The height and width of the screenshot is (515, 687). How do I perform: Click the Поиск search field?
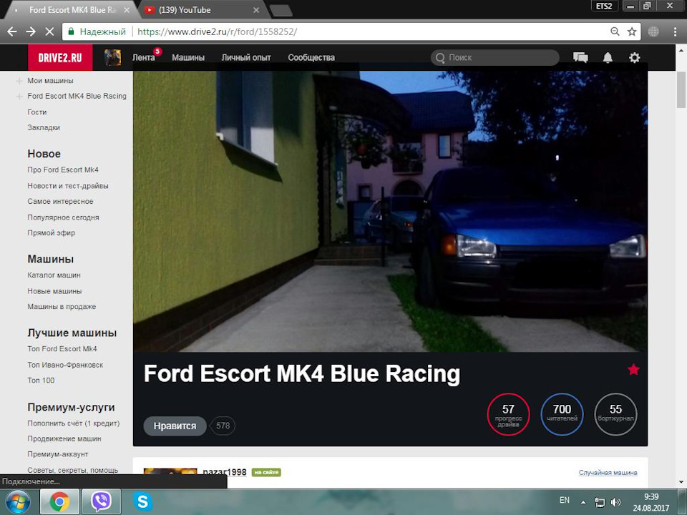click(x=495, y=57)
